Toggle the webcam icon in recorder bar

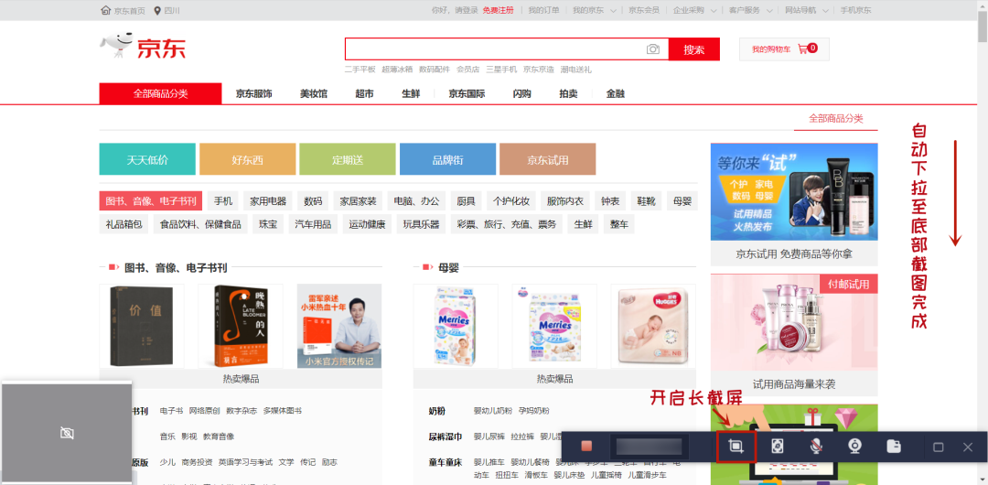[855, 447]
